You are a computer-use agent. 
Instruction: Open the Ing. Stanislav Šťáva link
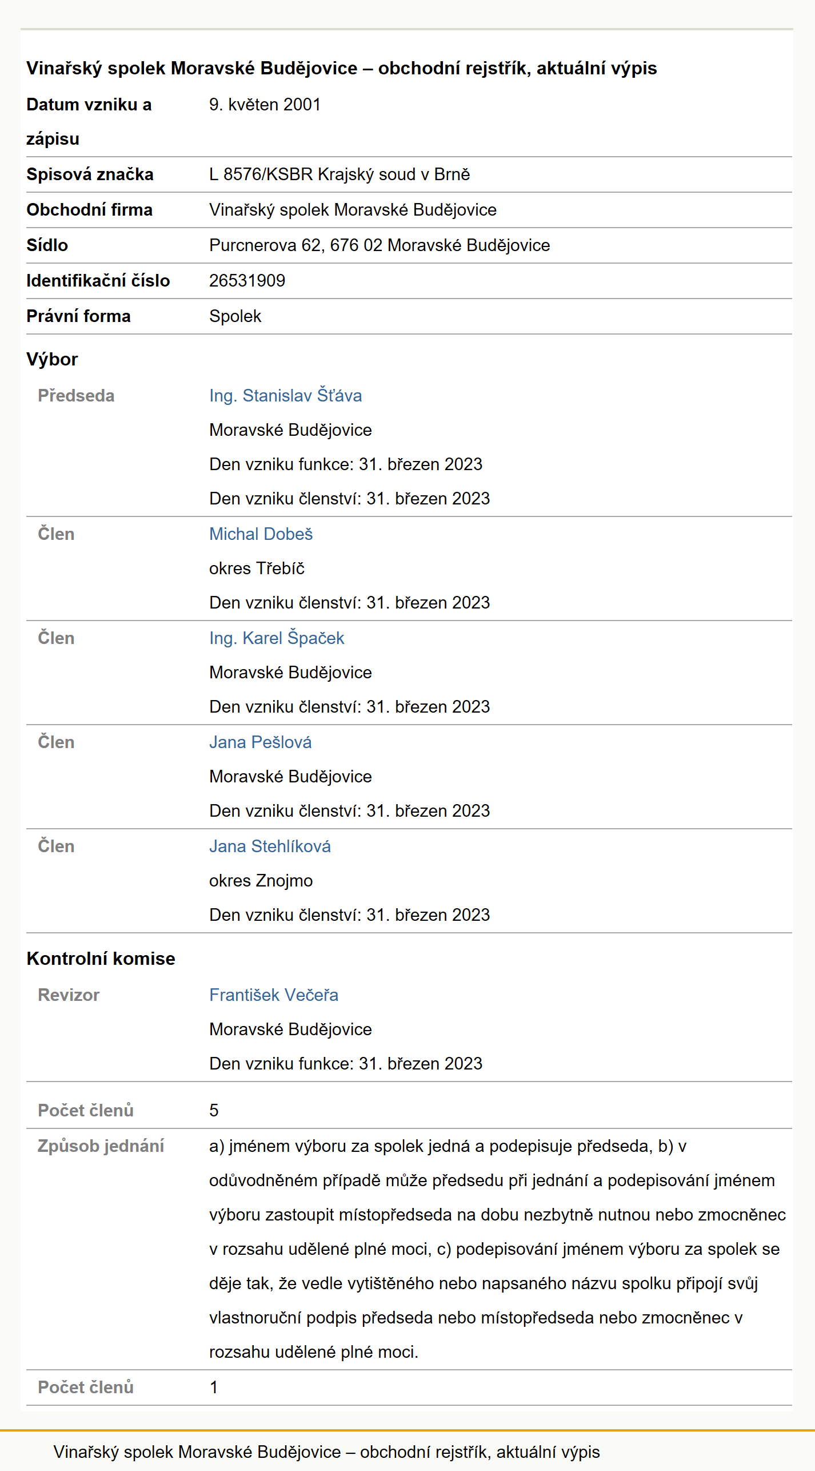click(285, 396)
